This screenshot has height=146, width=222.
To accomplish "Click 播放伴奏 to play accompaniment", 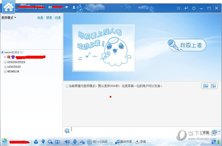I will coord(124,142).
